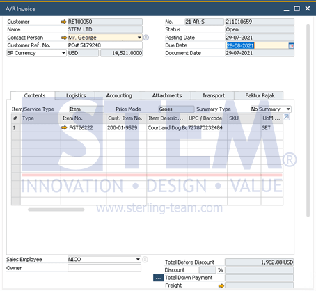Click the Owner input field

pyautogui.click(x=104, y=268)
